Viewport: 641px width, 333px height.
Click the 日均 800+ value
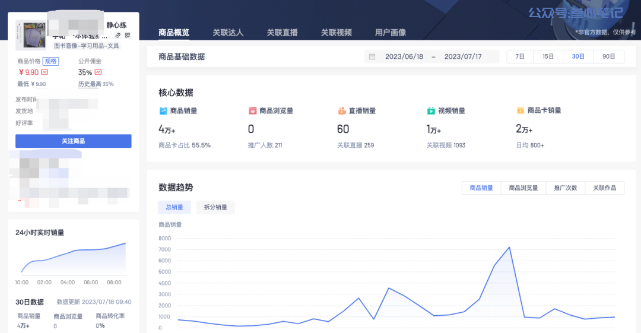click(x=530, y=145)
